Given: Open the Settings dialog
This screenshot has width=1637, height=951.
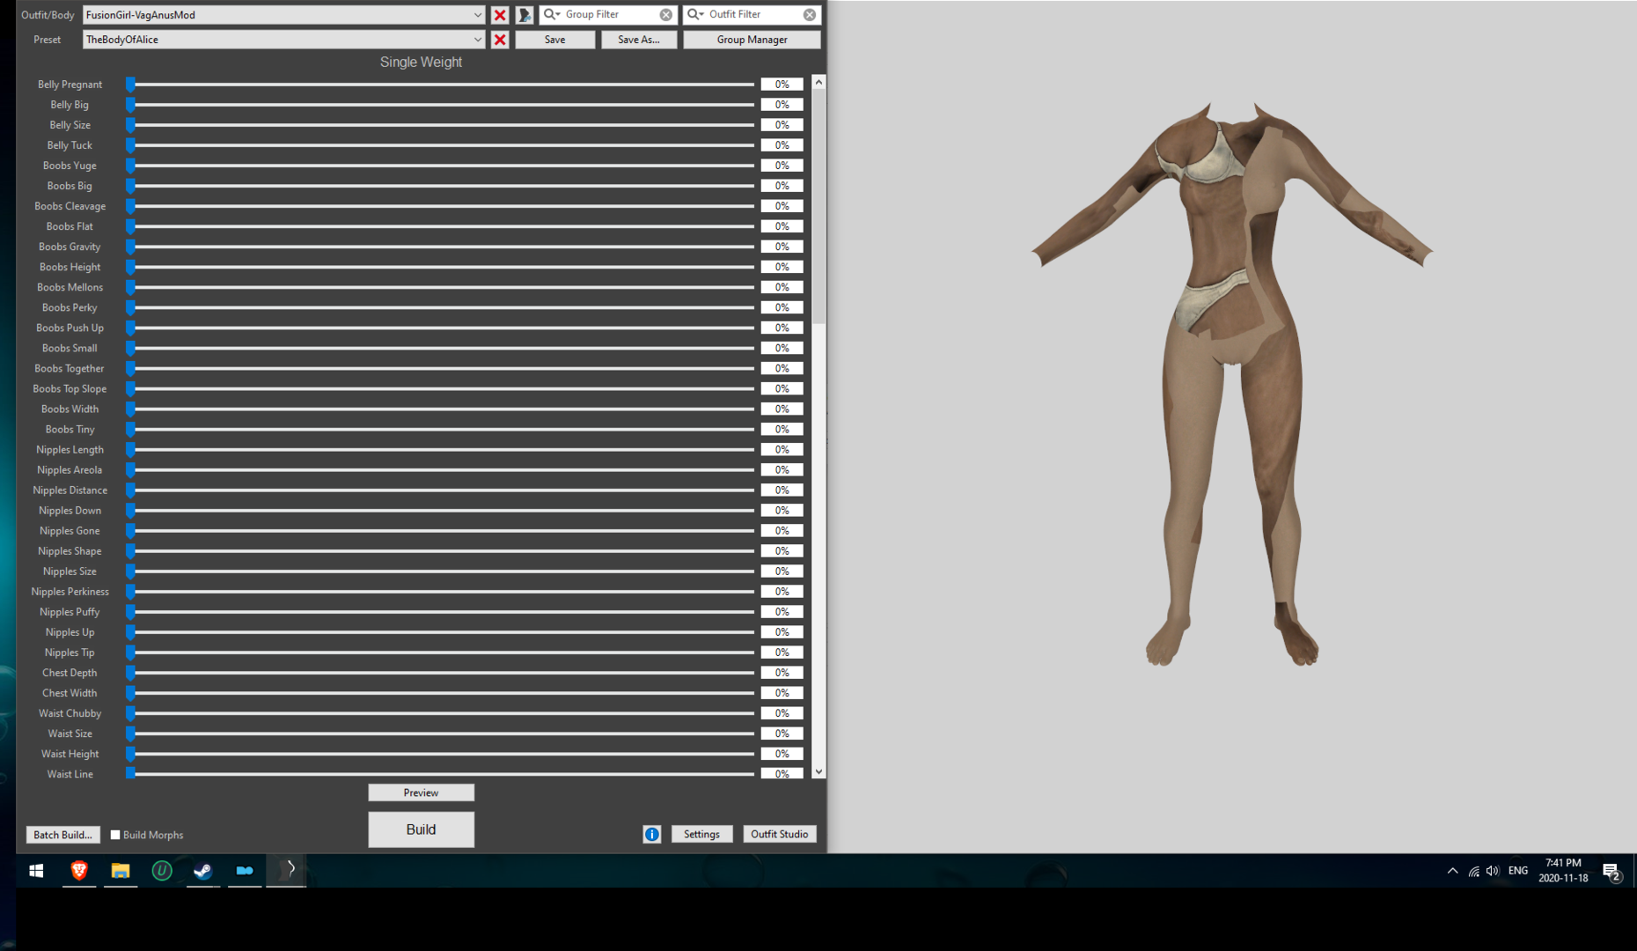Looking at the screenshot, I should point(701,834).
